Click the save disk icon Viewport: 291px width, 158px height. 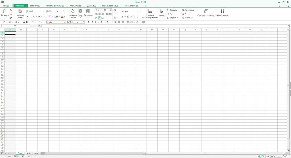coord(16,22)
